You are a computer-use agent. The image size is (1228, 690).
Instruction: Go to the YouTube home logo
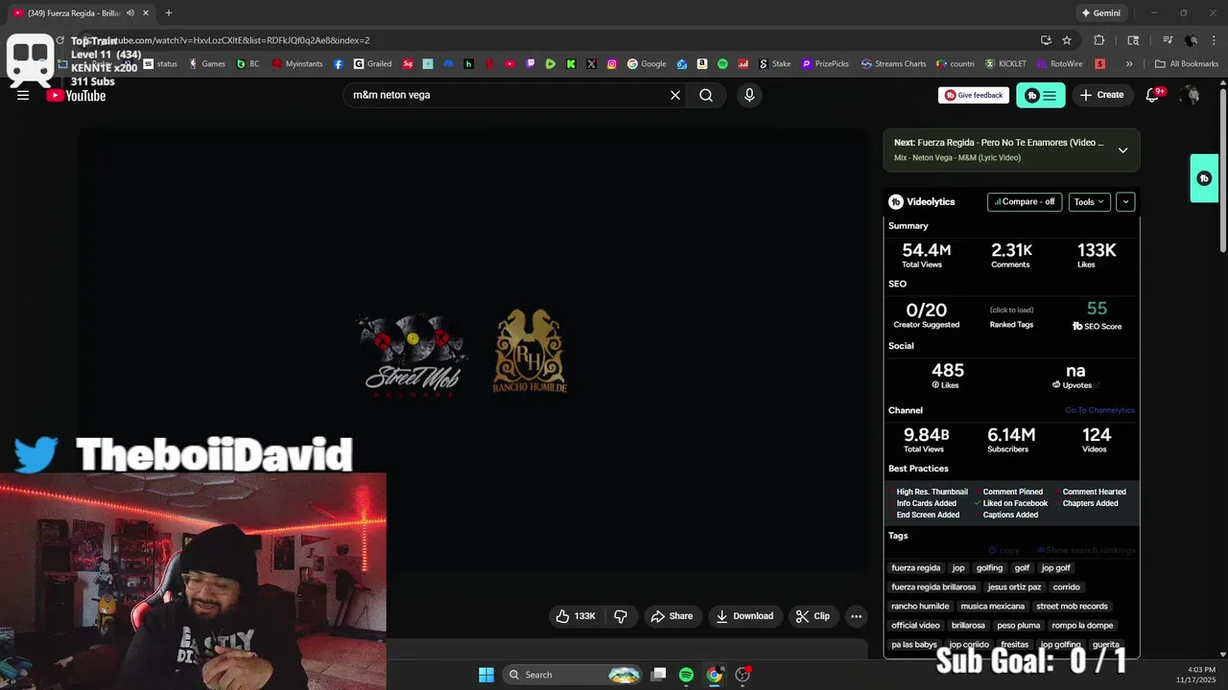pos(77,95)
